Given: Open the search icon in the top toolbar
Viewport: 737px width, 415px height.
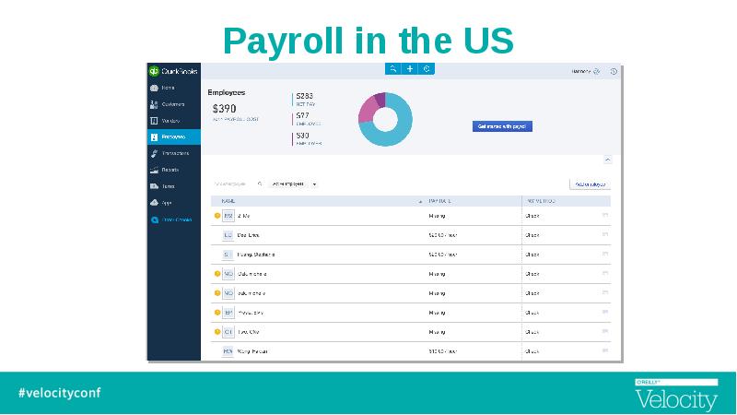Looking at the screenshot, I should (393, 69).
